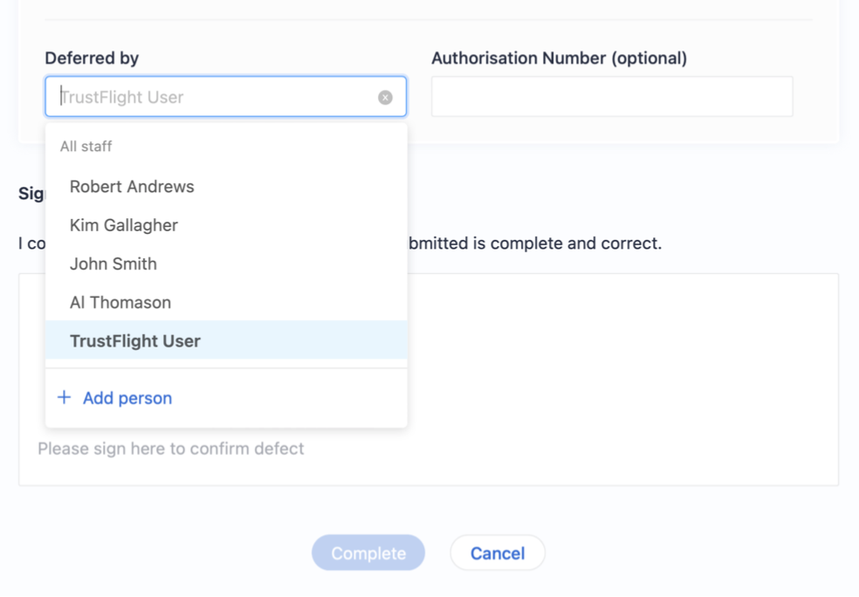Viewport: 859px width, 597px height.
Task: Clear the Deferred by field selection
Action: tap(385, 98)
